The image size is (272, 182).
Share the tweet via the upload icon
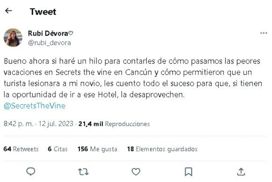(x=241, y=172)
